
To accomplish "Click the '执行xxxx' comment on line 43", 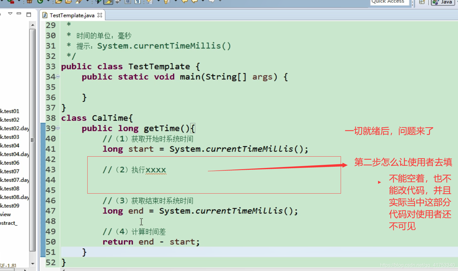I will 149,170.
